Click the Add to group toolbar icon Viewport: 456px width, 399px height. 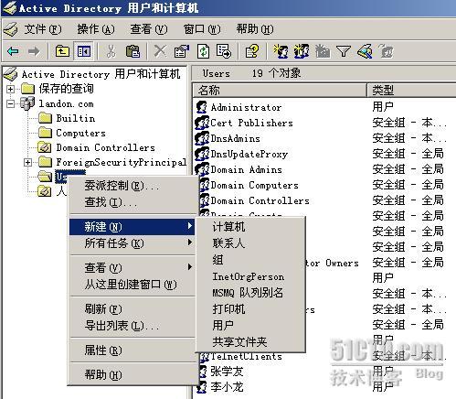(x=387, y=51)
